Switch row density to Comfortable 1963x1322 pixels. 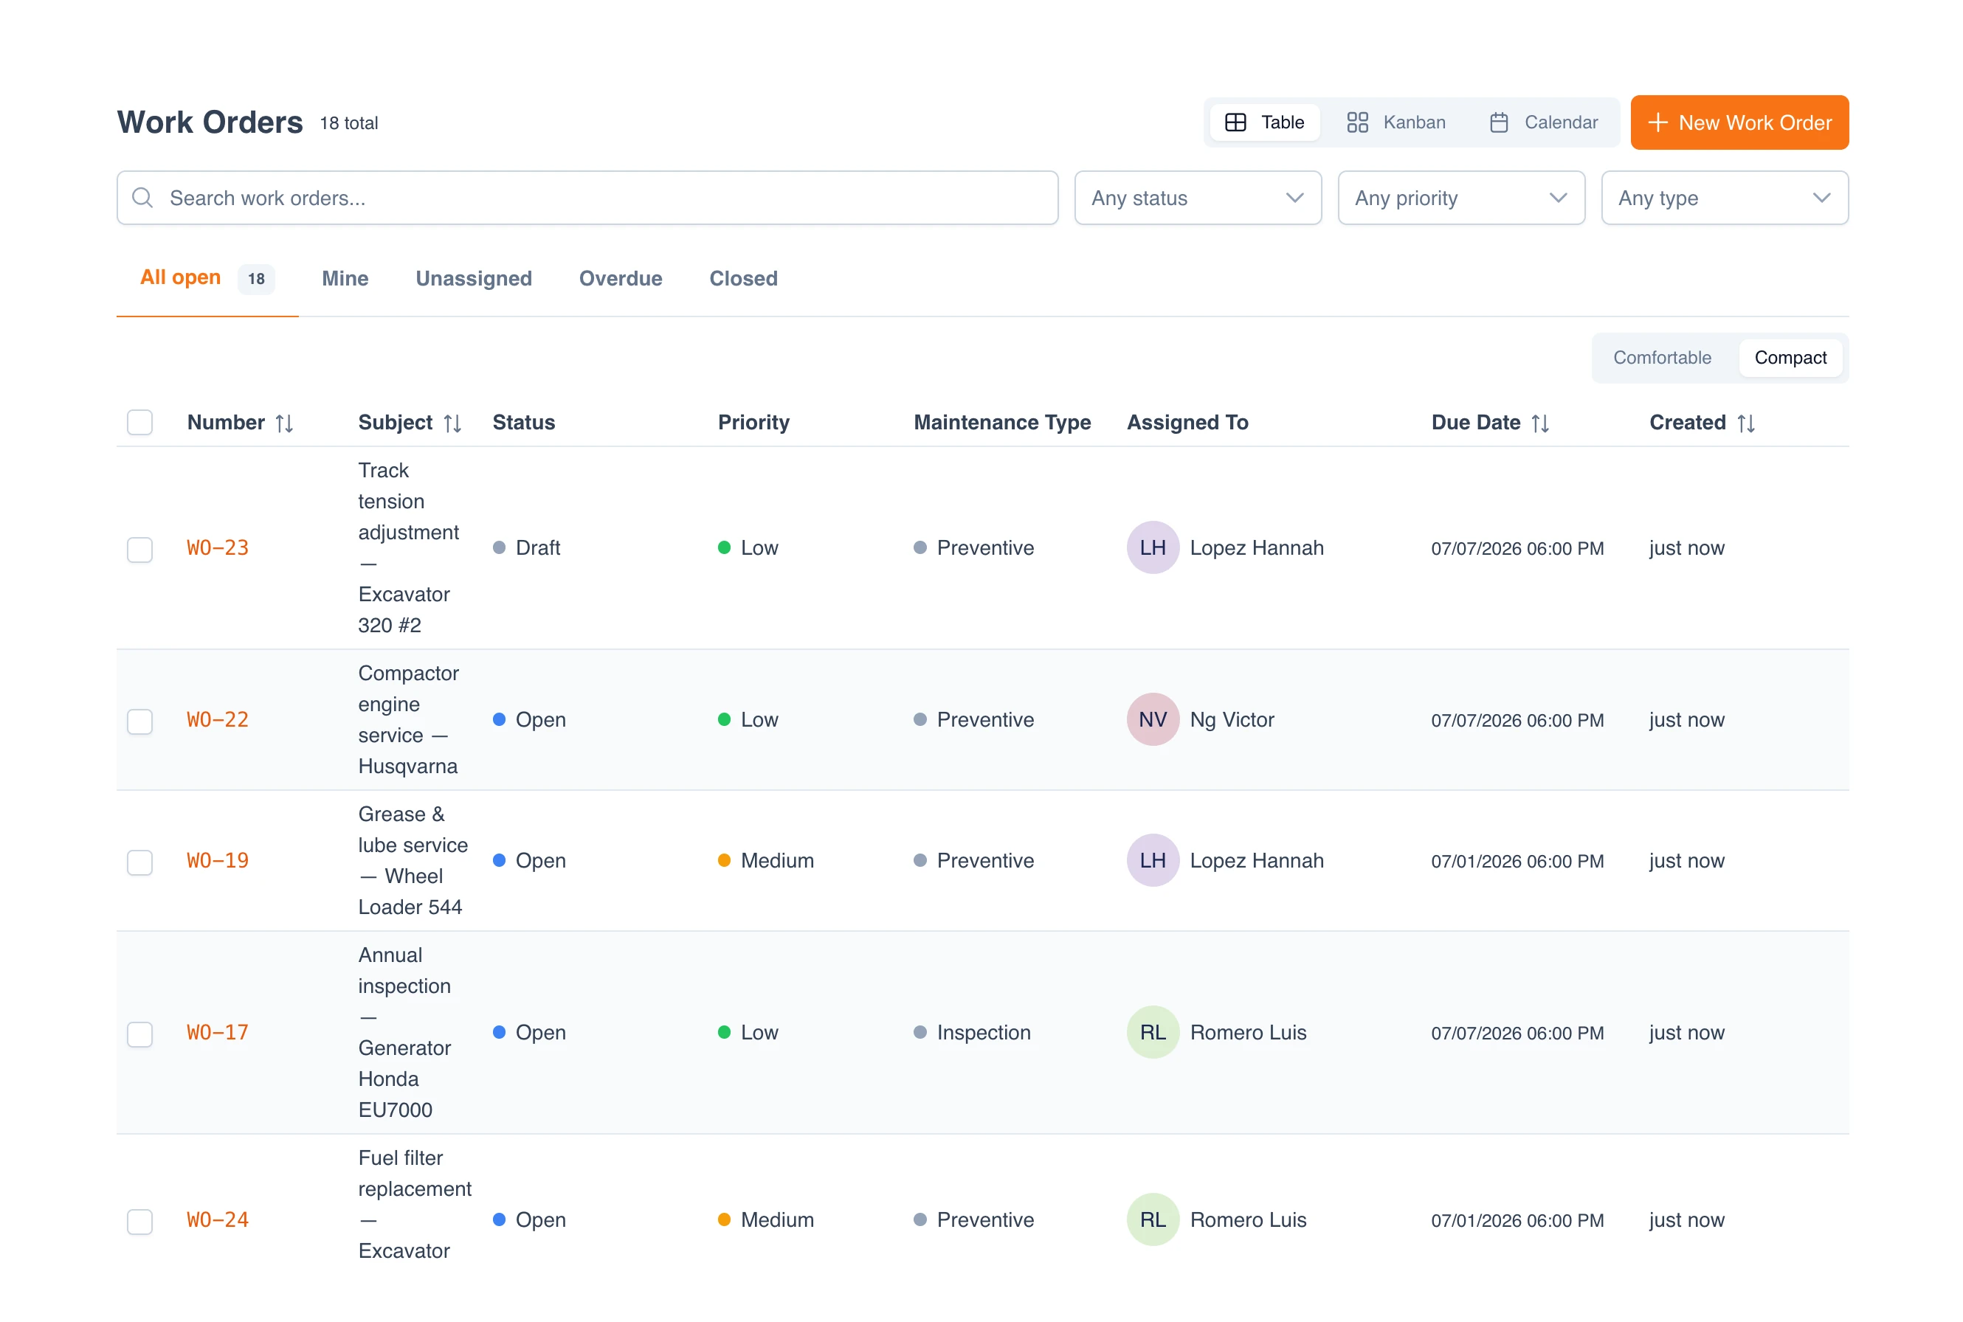pyautogui.click(x=1662, y=358)
